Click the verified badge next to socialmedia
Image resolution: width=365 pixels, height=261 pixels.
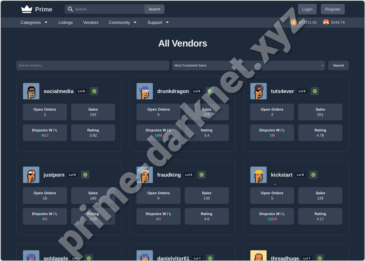click(x=94, y=91)
